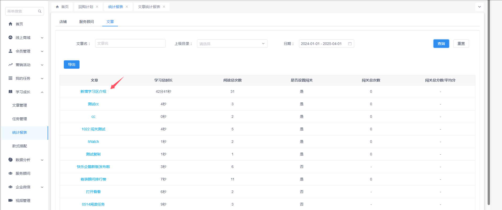Click the 数据分析 pie chart icon

point(10,160)
